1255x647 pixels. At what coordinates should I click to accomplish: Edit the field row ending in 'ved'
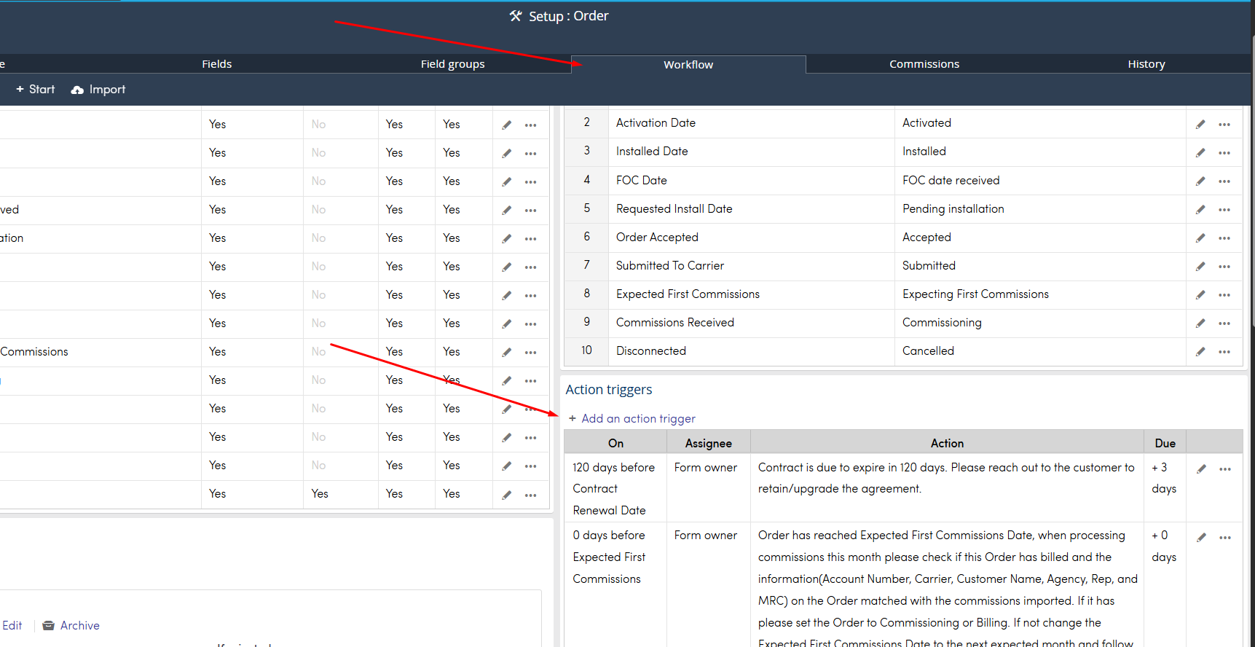[x=506, y=211]
